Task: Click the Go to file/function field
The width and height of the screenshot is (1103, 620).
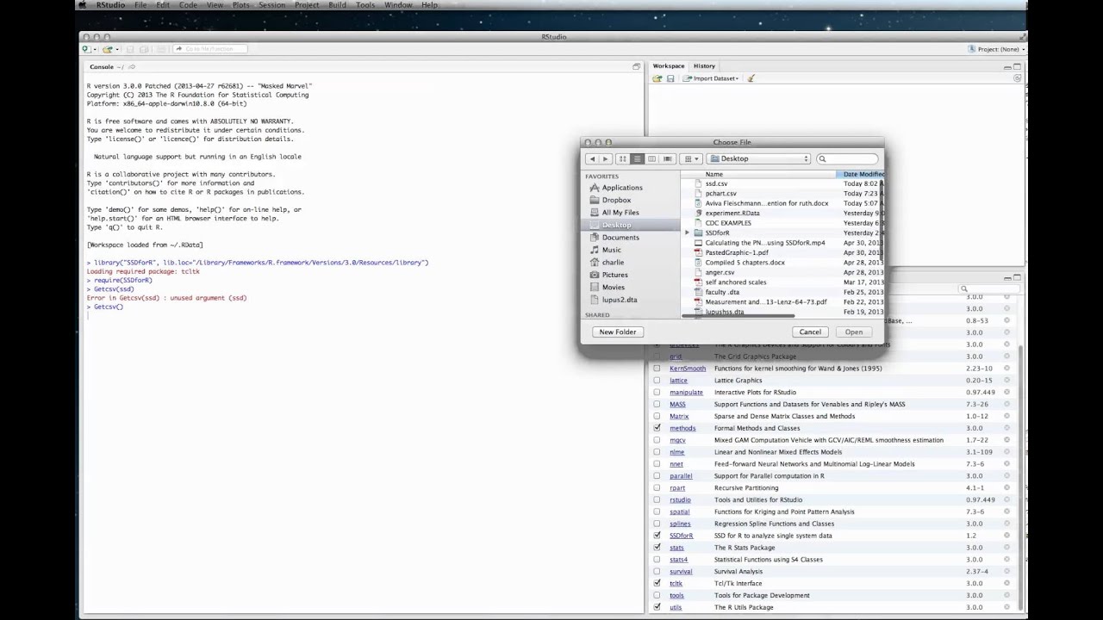Action: (x=209, y=49)
